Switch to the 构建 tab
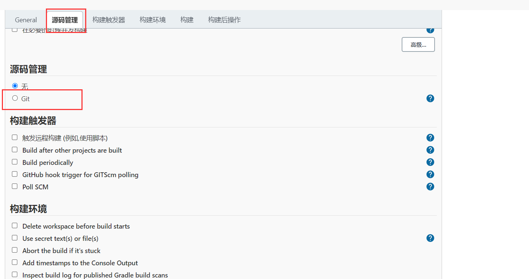 [187, 20]
